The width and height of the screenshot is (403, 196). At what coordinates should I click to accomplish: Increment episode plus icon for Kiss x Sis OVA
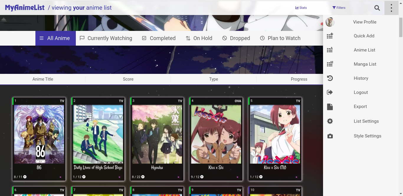202,177
